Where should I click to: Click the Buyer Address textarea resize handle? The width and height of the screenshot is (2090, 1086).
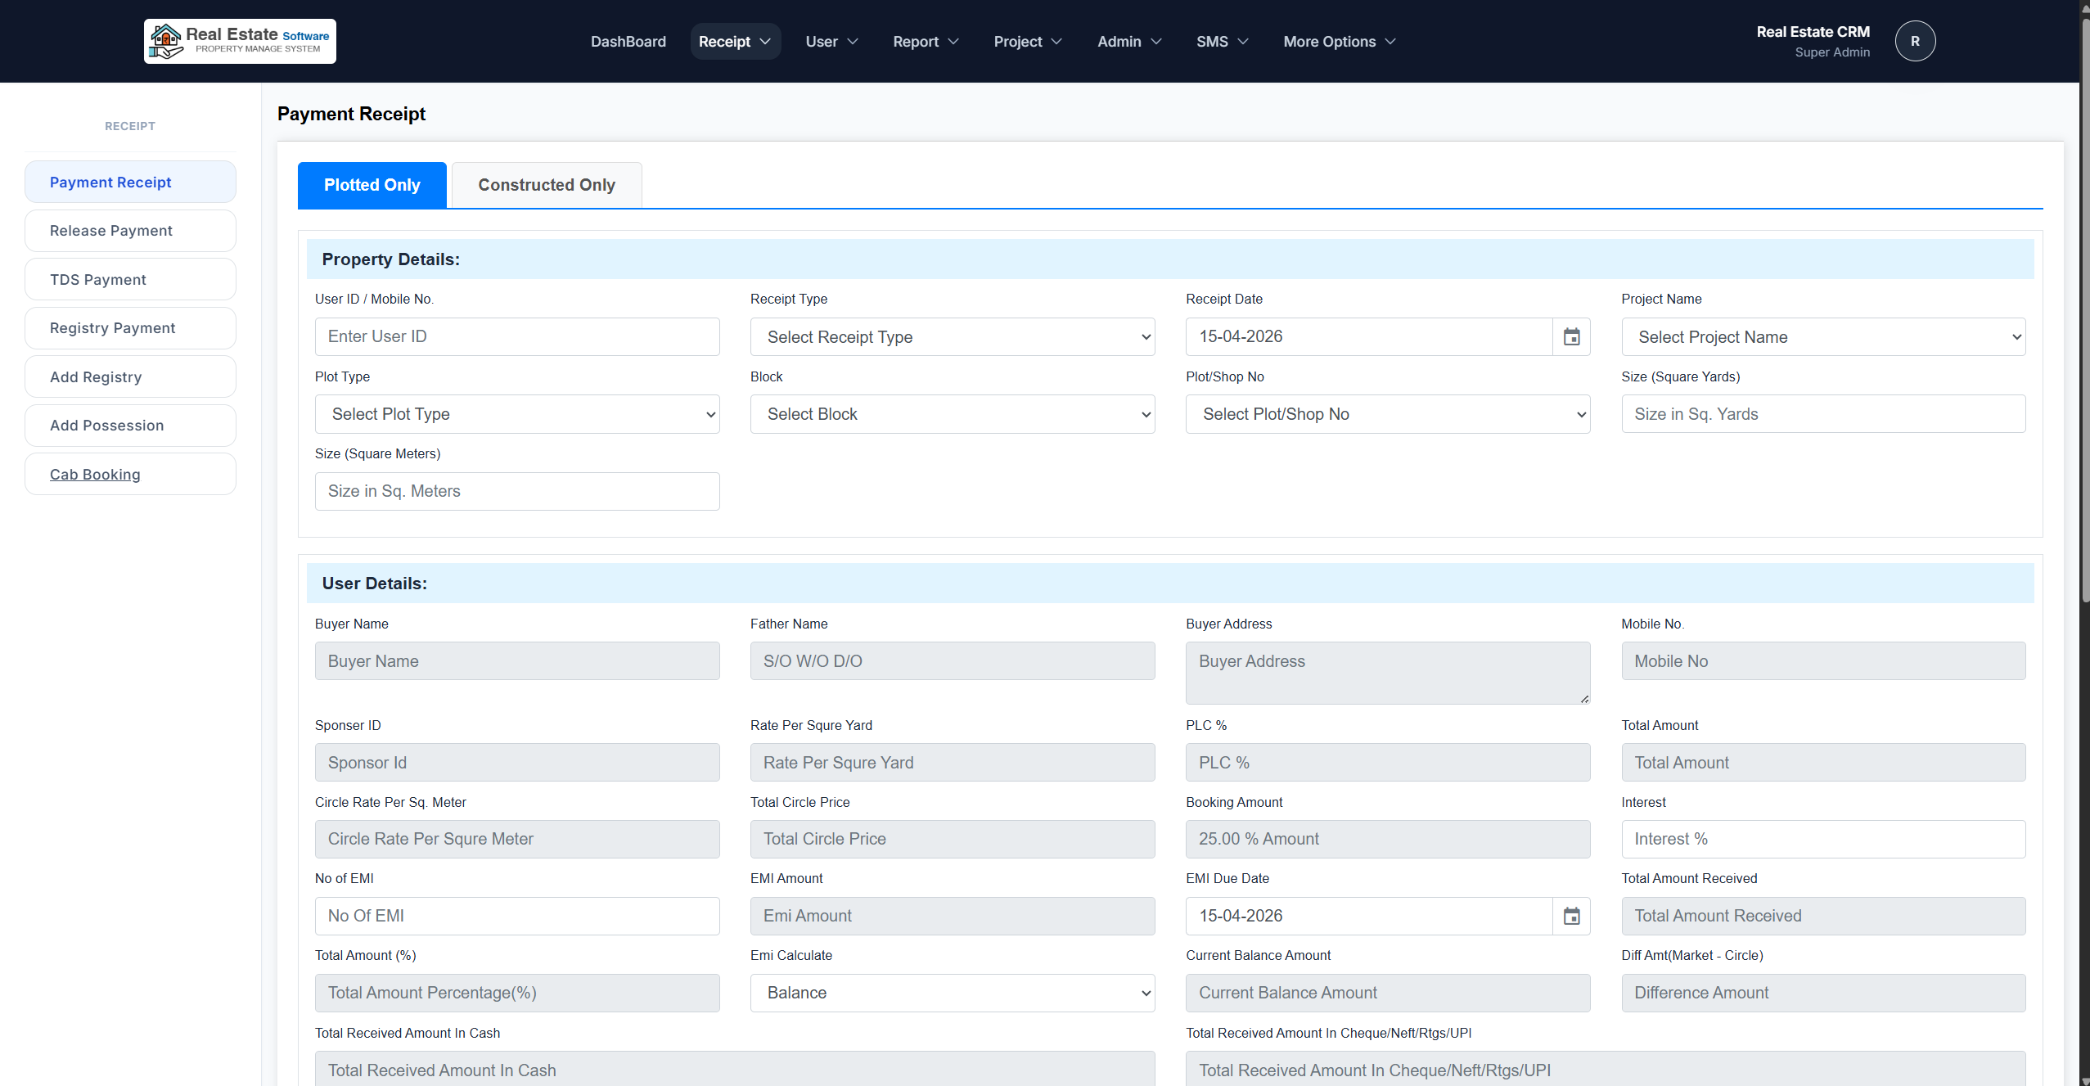point(1584,699)
